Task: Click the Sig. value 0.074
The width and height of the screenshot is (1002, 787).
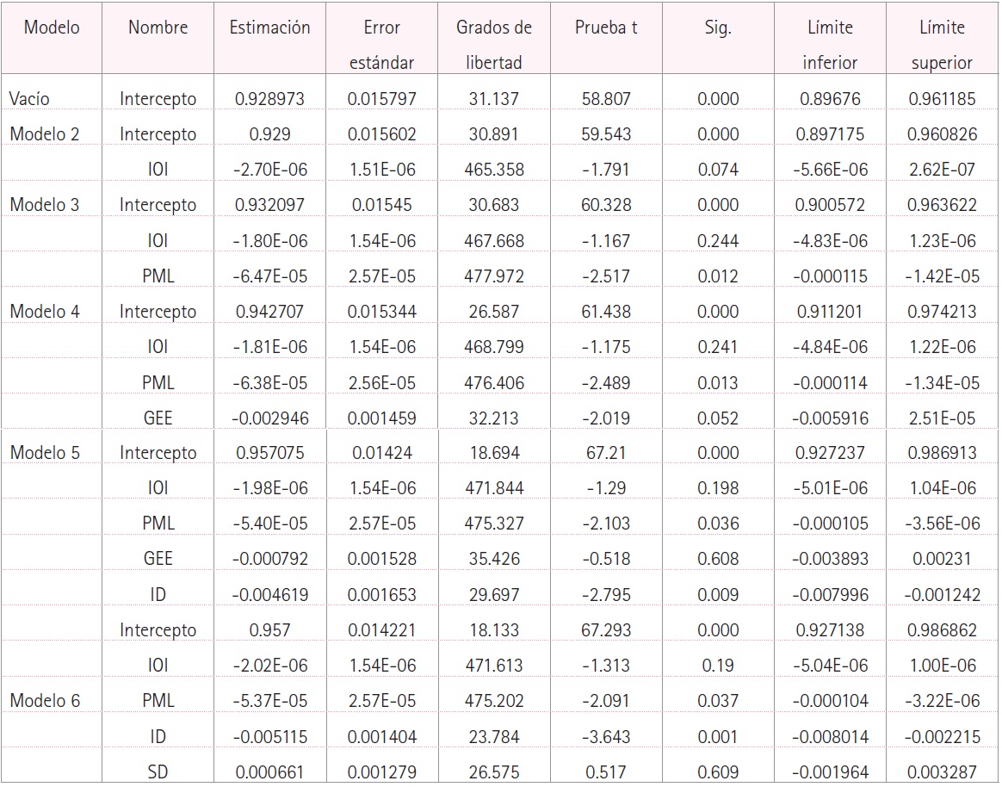Action: [717, 170]
